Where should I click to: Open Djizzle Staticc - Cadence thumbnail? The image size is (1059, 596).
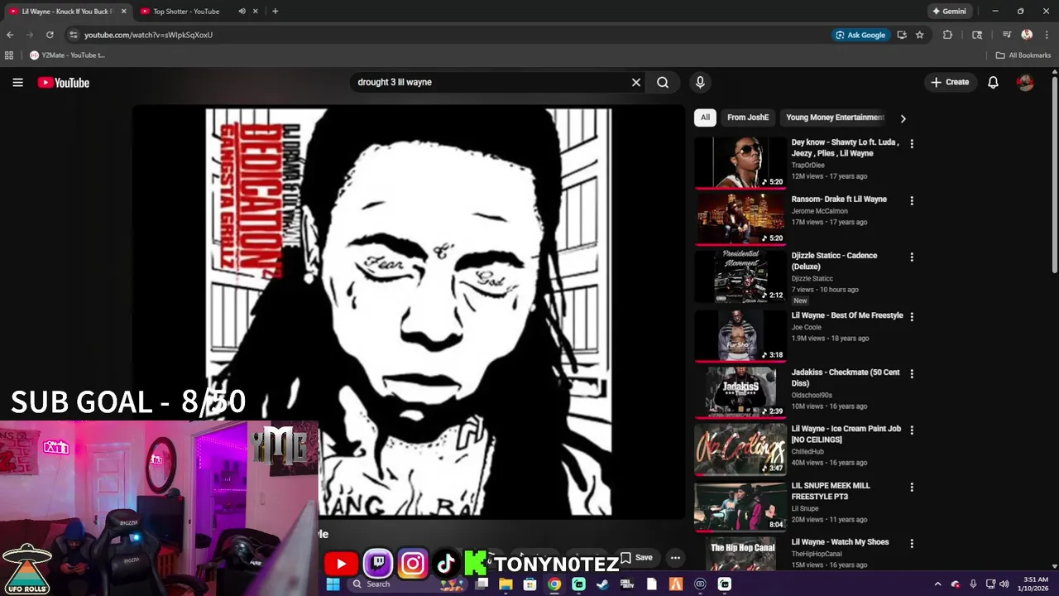click(x=740, y=276)
